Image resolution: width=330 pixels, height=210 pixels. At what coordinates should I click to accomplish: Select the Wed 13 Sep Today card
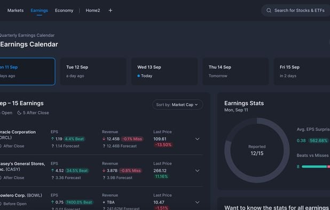coord(164,71)
